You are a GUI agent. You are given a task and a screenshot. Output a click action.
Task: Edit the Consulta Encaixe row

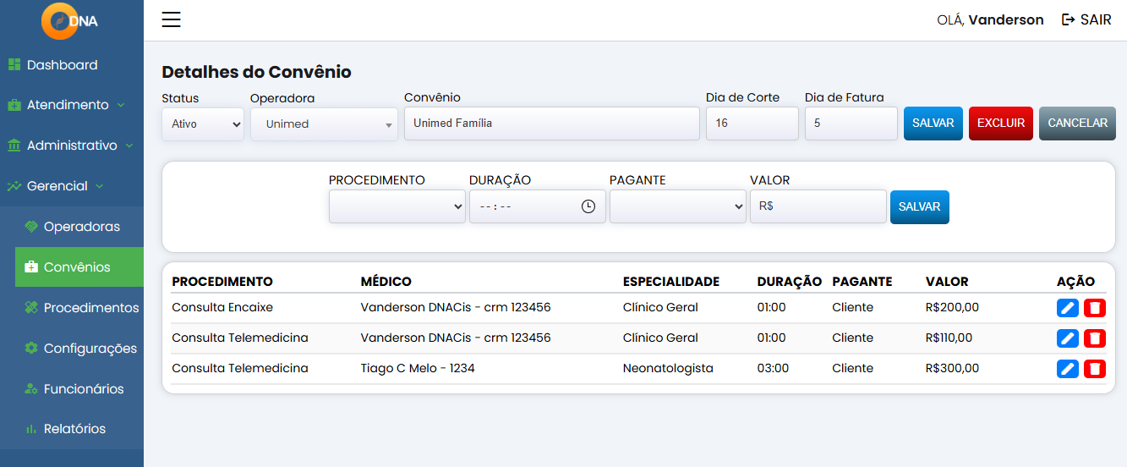[1068, 308]
